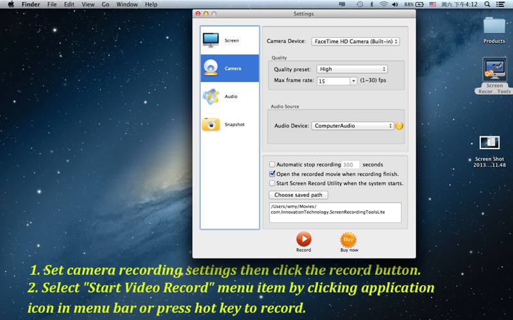Open the Products folder on desktop
This screenshot has height=320, width=513.
pyautogui.click(x=494, y=26)
